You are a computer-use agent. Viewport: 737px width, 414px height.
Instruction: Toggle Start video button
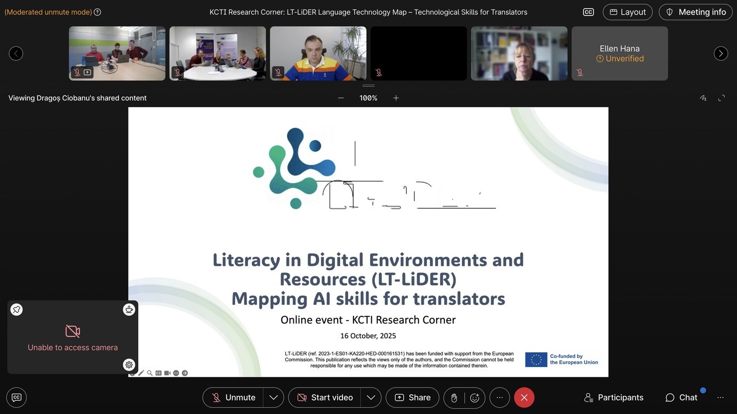pyautogui.click(x=324, y=397)
